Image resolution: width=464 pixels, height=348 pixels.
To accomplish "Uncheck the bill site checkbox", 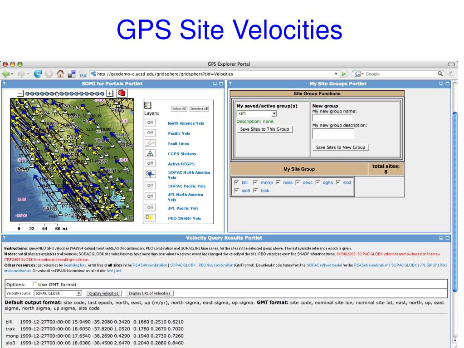I will coord(236,182).
